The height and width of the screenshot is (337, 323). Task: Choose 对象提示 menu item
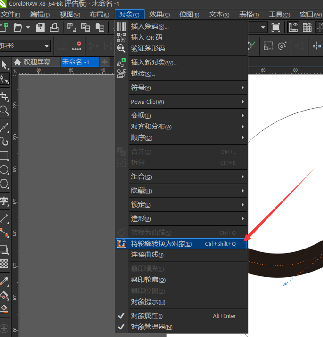[181, 302]
